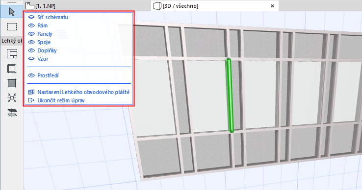Click the Prostředí label
This screenshot has height=190, width=362.
48,75
